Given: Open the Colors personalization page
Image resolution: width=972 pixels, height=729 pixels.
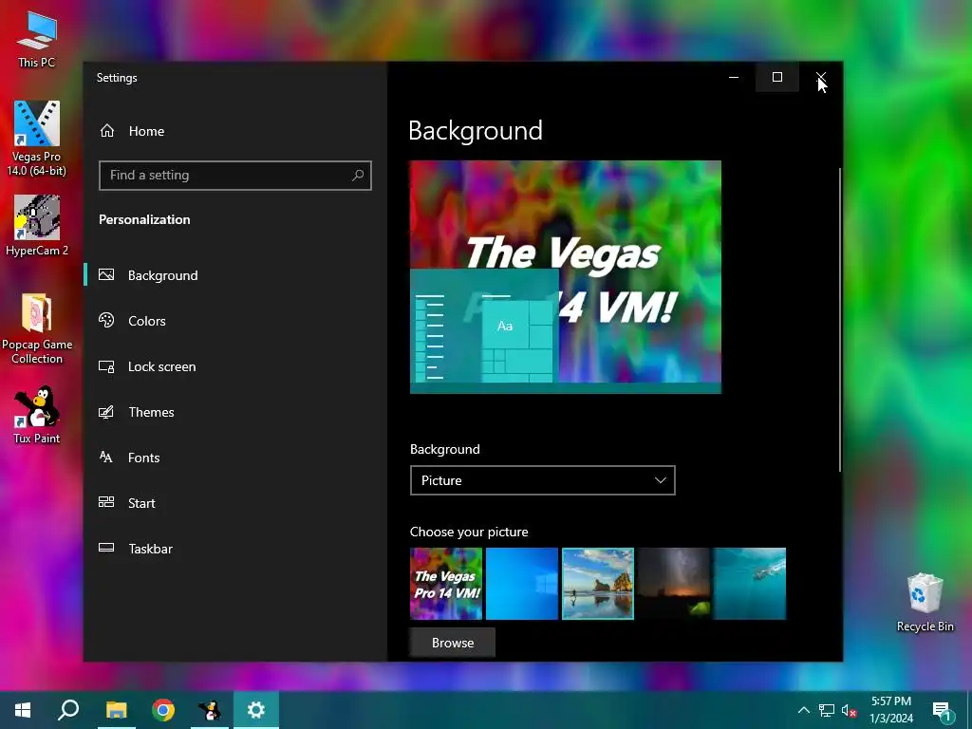Looking at the screenshot, I should coord(235,321).
